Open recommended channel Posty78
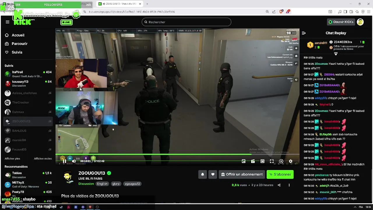The image size is (373, 210). pos(28,194)
